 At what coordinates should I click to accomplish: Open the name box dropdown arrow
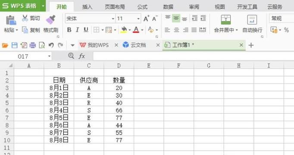point(49,56)
